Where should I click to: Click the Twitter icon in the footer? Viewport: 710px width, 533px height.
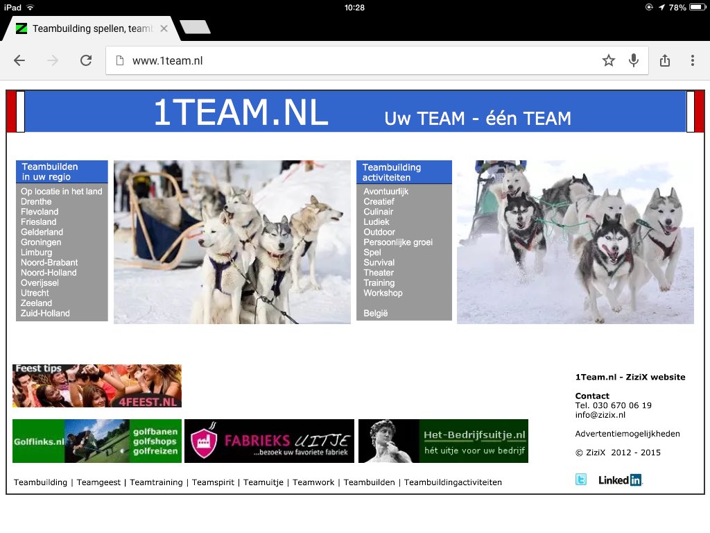point(581,479)
